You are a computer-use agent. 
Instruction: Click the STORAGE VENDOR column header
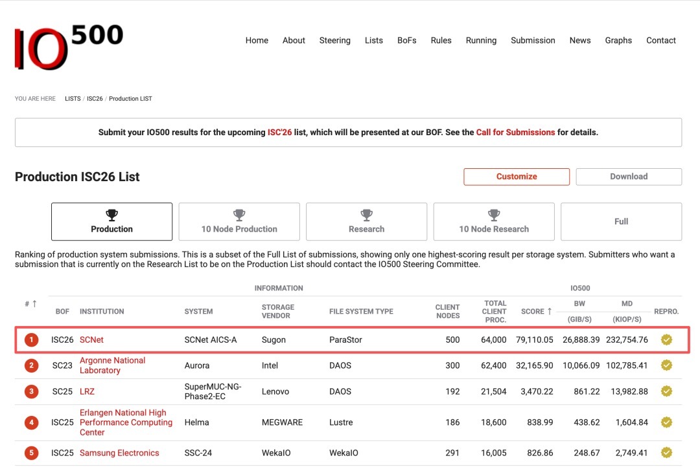277,312
